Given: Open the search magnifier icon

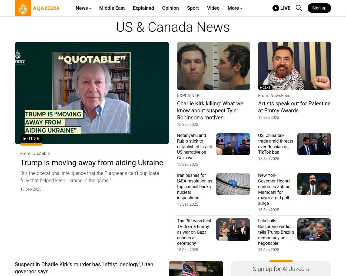Looking at the screenshot, I should tap(299, 8).
